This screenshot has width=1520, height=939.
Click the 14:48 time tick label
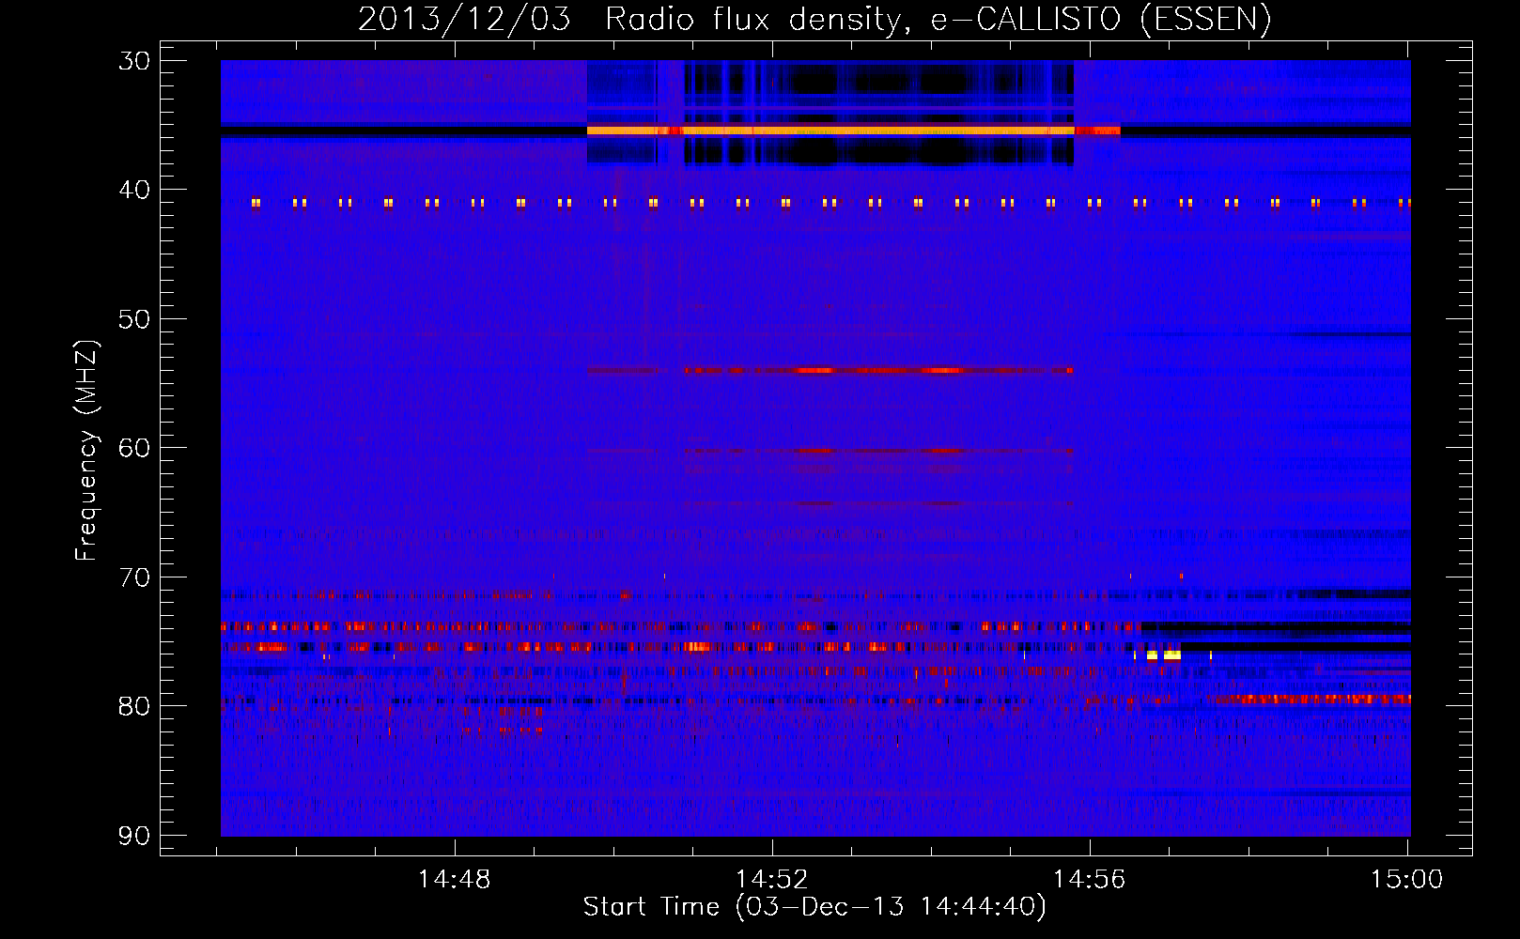click(454, 879)
